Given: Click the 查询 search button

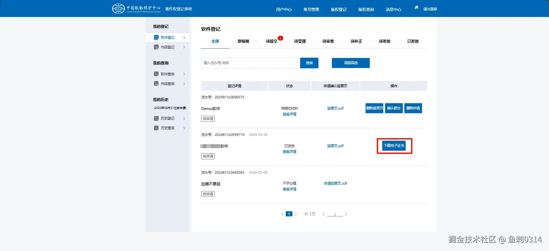Looking at the screenshot, I should pos(309,63).
